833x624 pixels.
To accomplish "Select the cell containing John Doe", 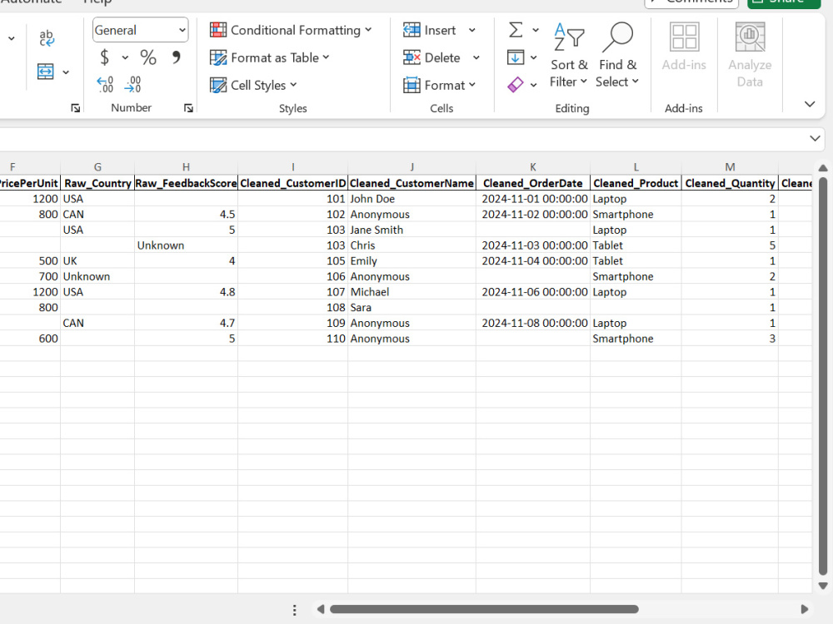I will pyautogui.click(x=412, y=199).
